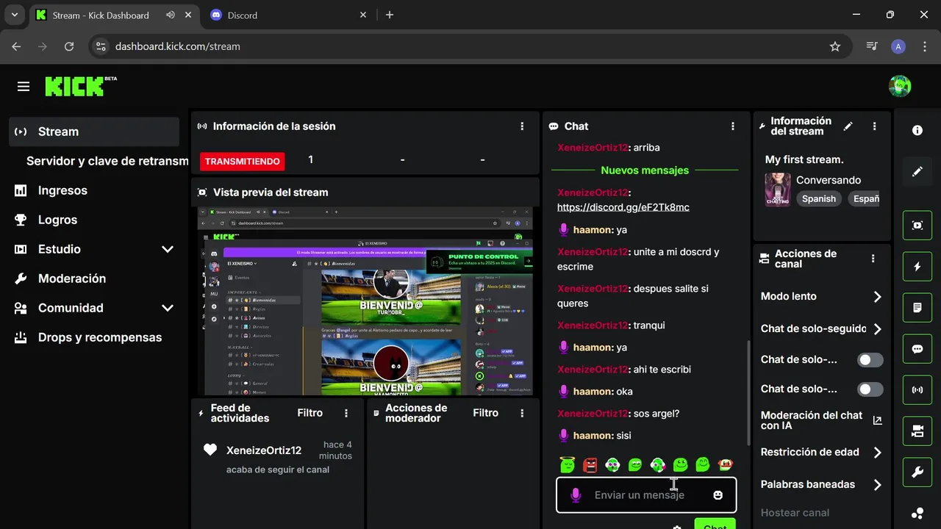Bookmark this page with the star icon
The width and height of the screenshot is (941, 529).
pos(835,46)
